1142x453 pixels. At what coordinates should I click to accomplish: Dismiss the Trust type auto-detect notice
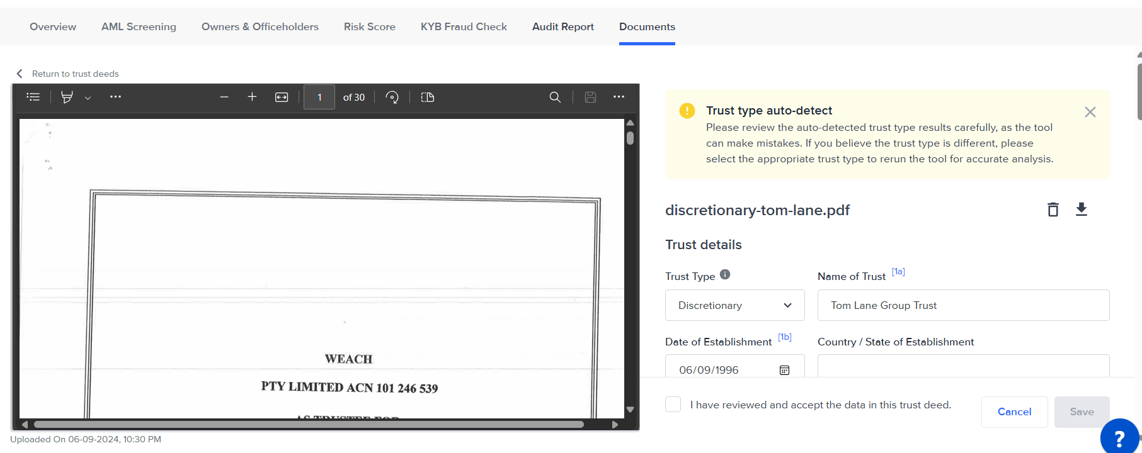(x=1090, y=112)
